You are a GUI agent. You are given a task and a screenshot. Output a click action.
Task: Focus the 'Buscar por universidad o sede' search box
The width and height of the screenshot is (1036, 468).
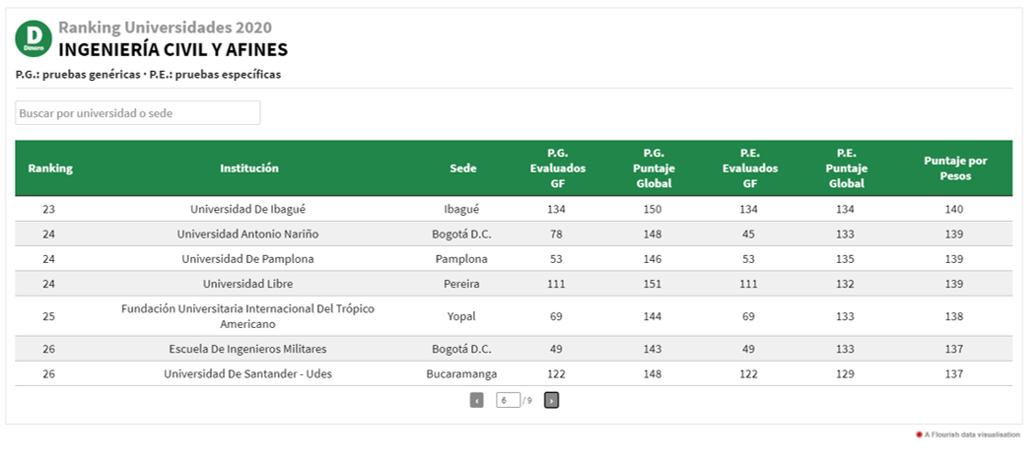(137, 113)
